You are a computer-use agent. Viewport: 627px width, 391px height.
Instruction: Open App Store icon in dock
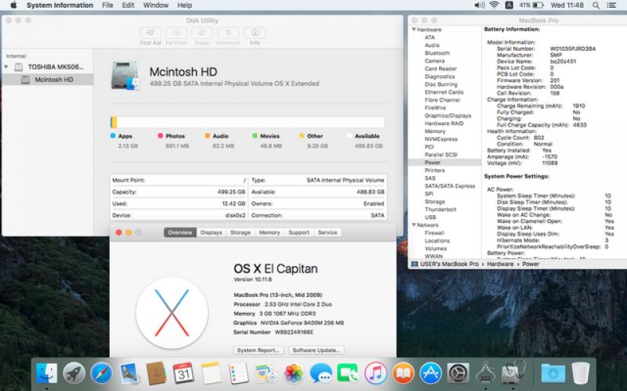430,374
